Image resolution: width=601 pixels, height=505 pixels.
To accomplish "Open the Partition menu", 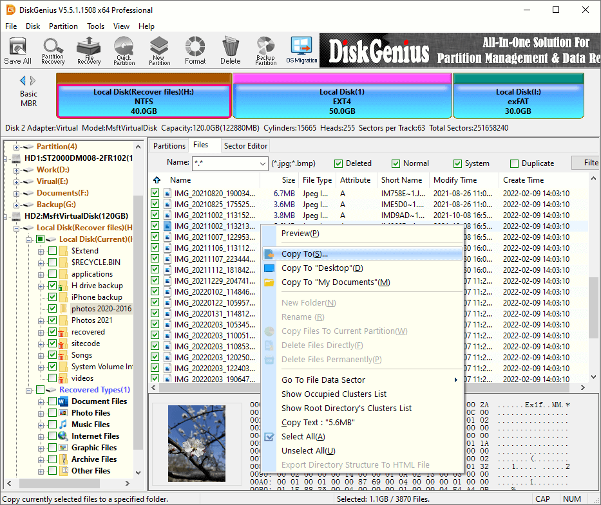I will click(63, 26).
